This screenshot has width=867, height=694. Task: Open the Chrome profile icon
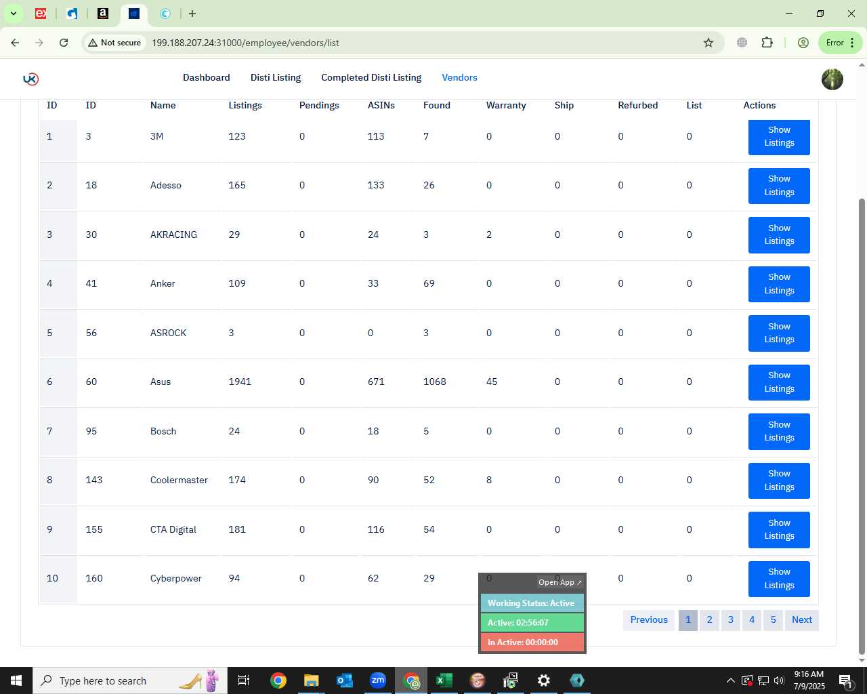(x=803, y=43)
